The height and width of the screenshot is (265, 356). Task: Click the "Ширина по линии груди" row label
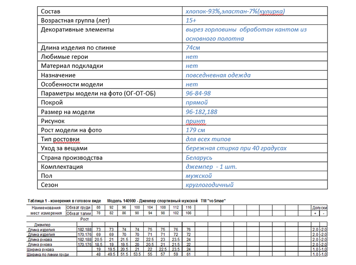point(48,255)
